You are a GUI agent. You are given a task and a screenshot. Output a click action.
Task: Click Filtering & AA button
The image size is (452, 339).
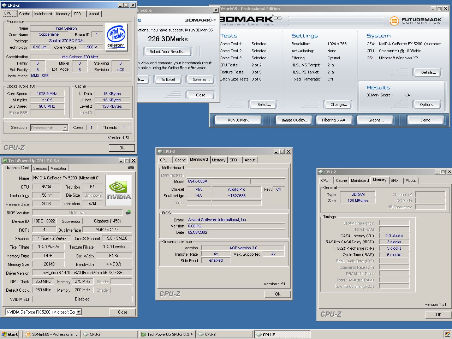click(x=335, y=120)
